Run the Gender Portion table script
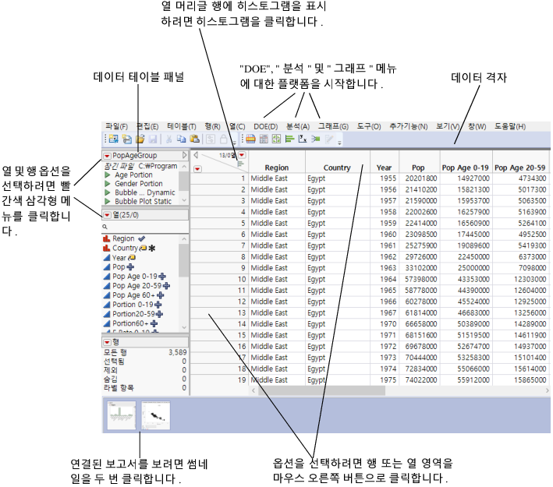Viewport: 553px width, 487px height. [x=108, y=184]
